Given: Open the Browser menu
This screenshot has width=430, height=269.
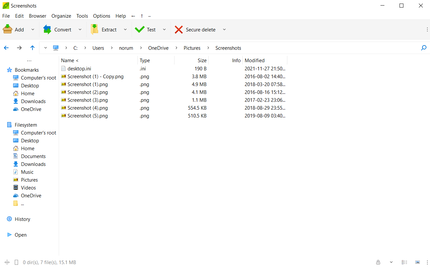Looking at the screenshot, I should (x=37, y=16).
